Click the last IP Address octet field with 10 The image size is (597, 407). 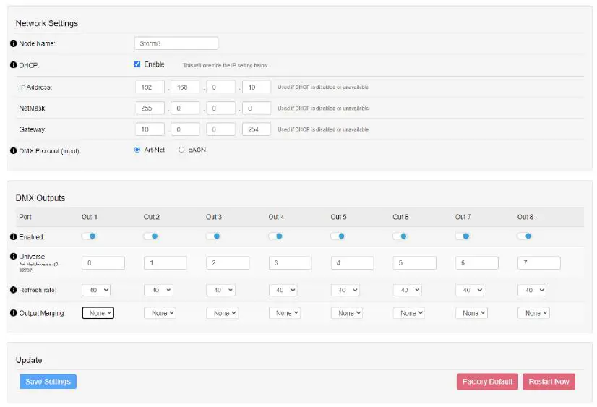pos(257,87)
